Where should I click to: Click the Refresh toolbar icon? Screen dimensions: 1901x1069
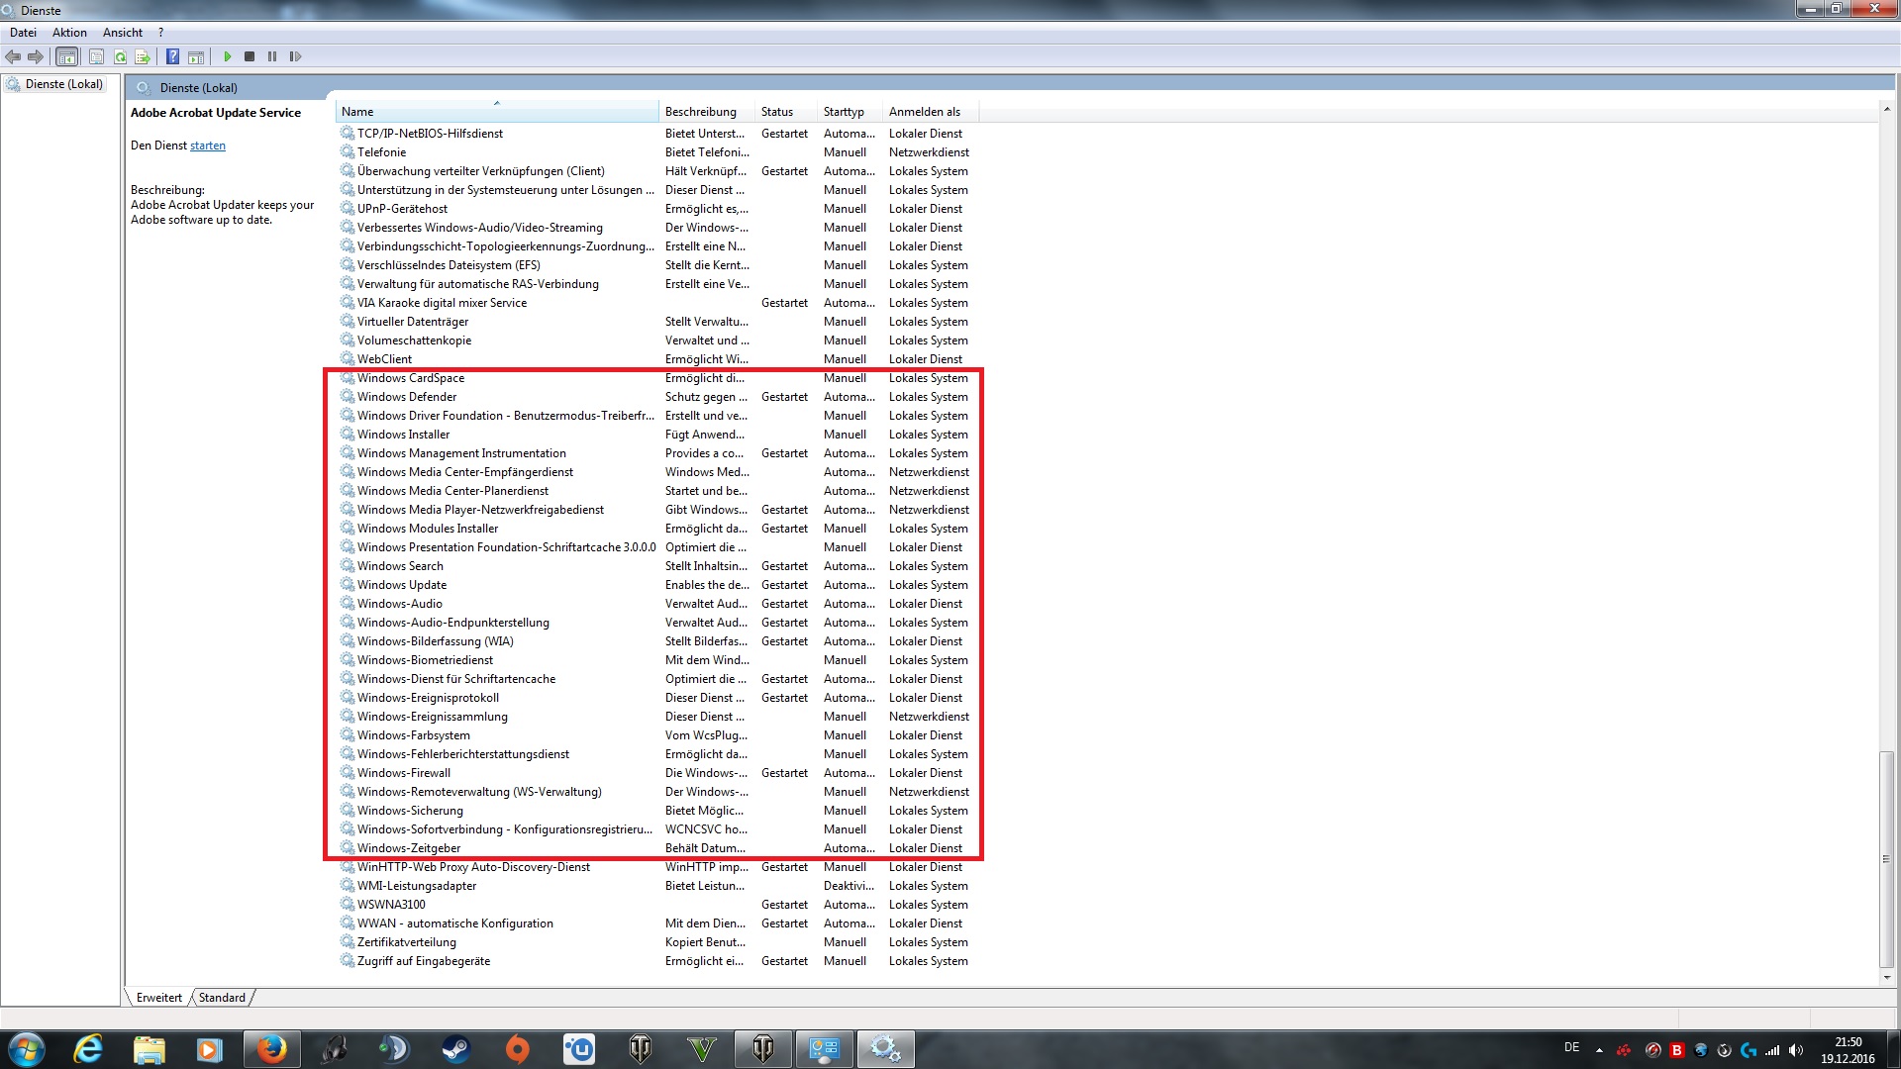120,57
